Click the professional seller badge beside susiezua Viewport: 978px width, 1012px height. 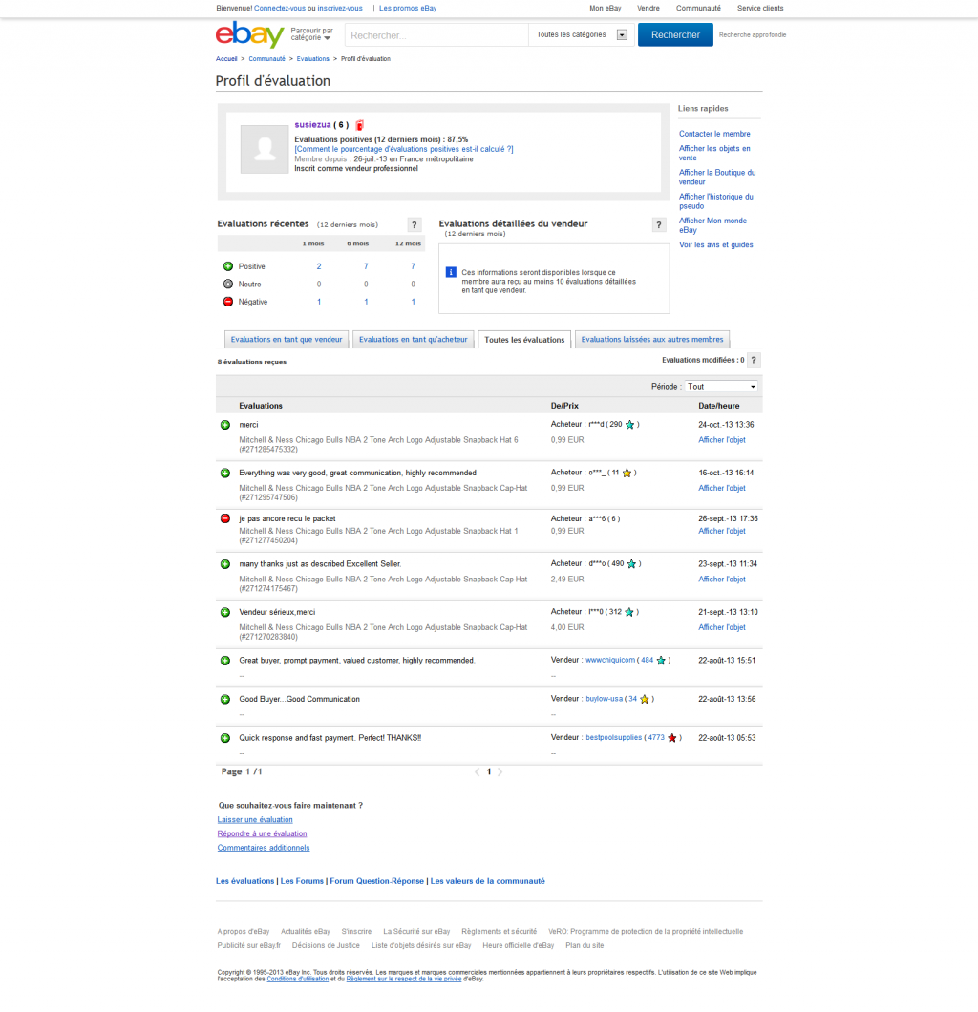point(359,125)
